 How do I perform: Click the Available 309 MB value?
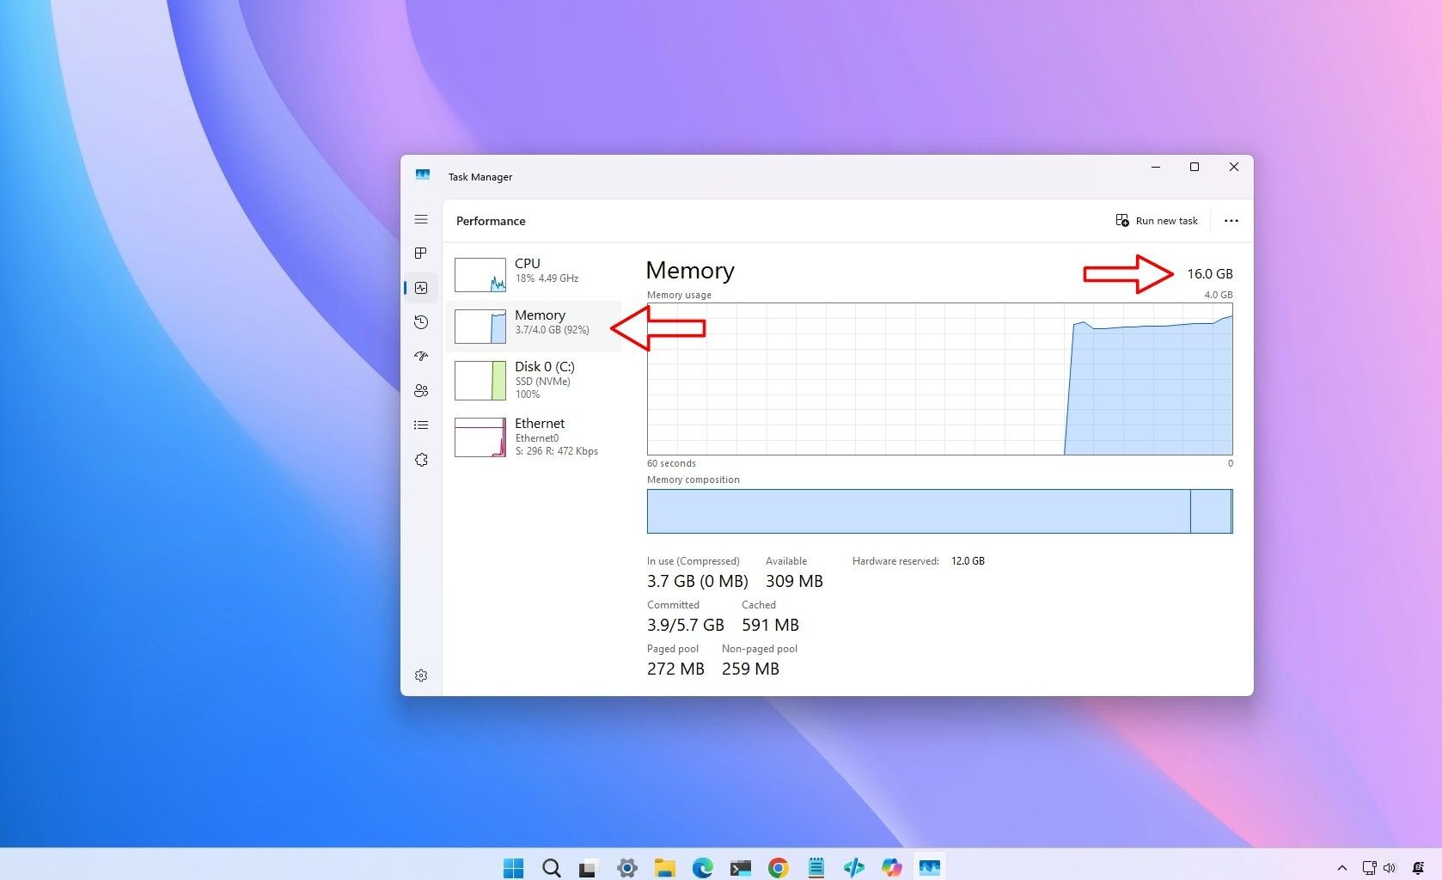tap(794, 582)
